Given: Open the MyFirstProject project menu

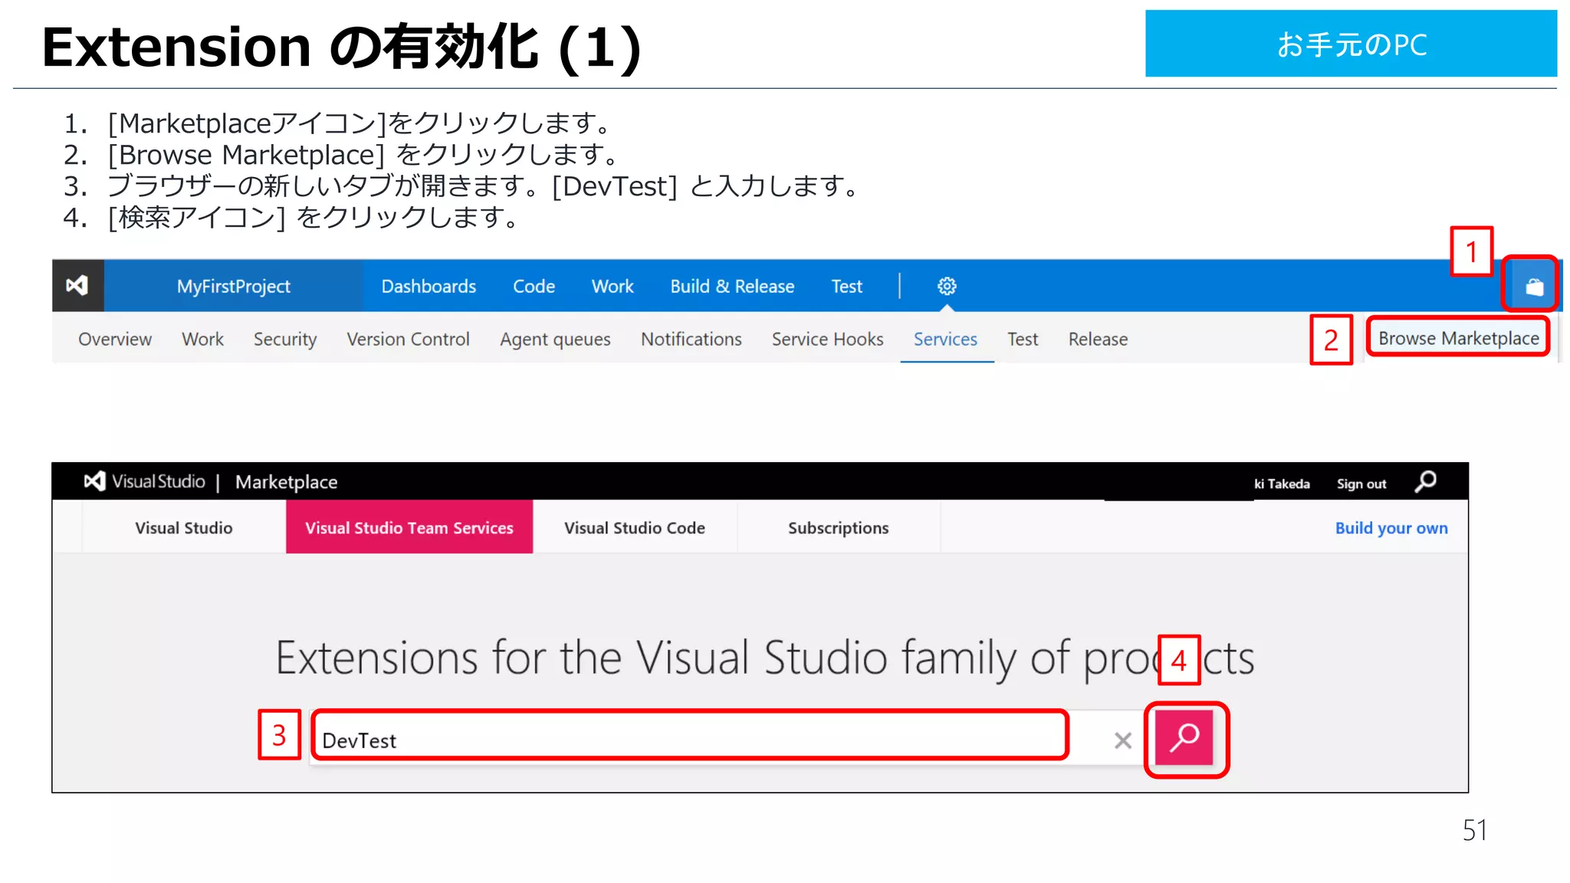Looking at the screenshot, I should click(x=234, y=286).
